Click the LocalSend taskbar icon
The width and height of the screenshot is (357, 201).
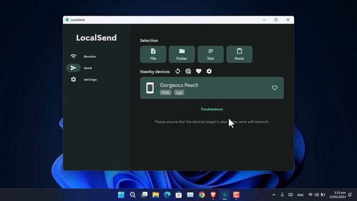point(225,195)
